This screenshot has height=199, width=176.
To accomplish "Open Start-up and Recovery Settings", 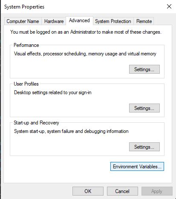I will (x=144, y=147).
